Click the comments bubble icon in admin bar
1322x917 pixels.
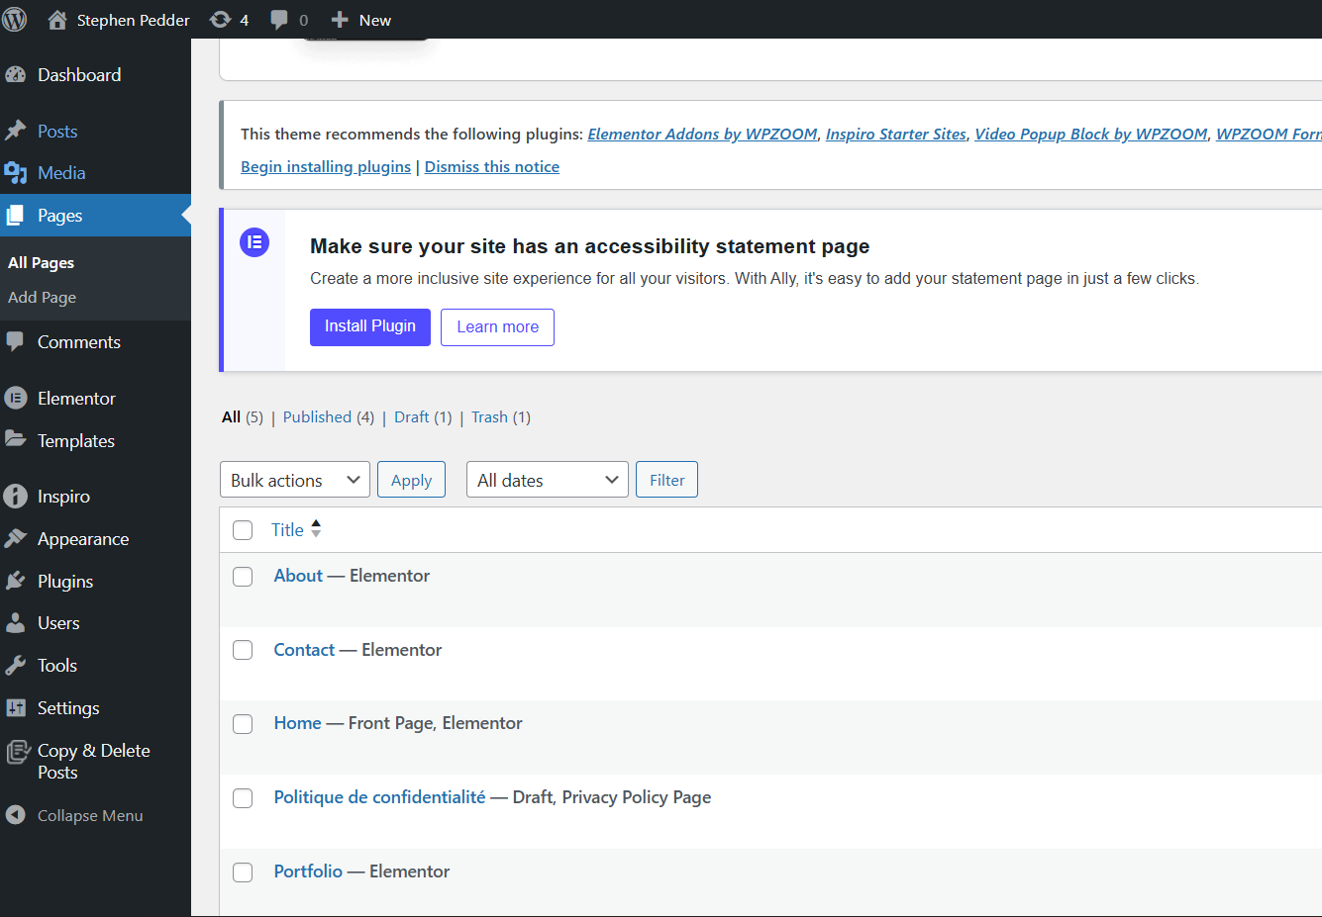(279, 20)
